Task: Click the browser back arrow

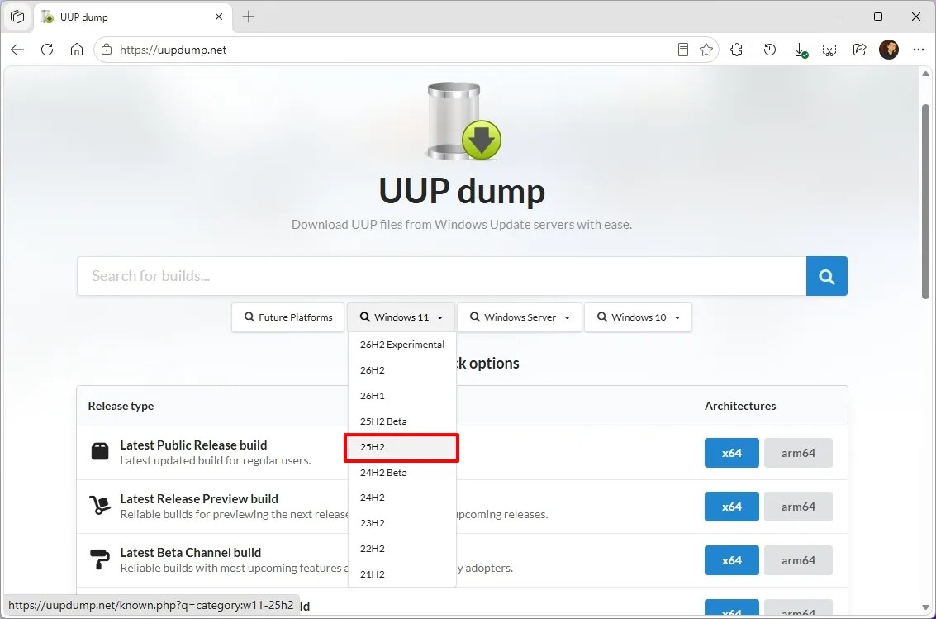Action: point(17,50)
